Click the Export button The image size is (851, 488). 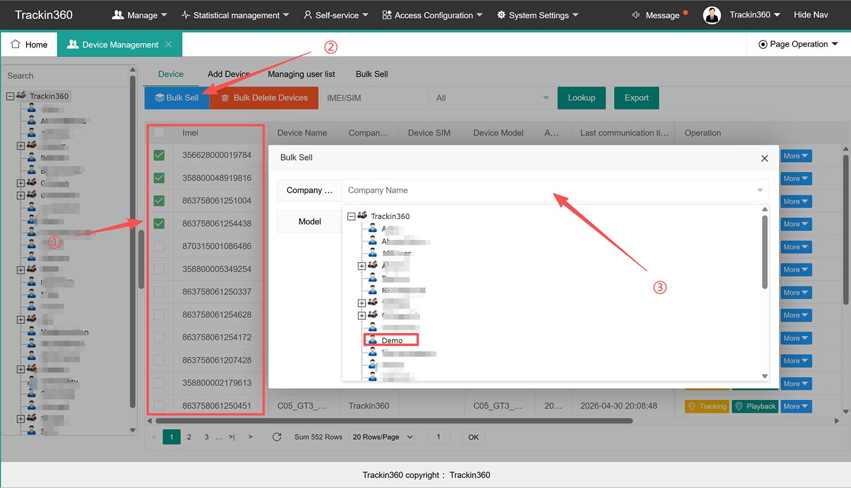coord(637,98)
